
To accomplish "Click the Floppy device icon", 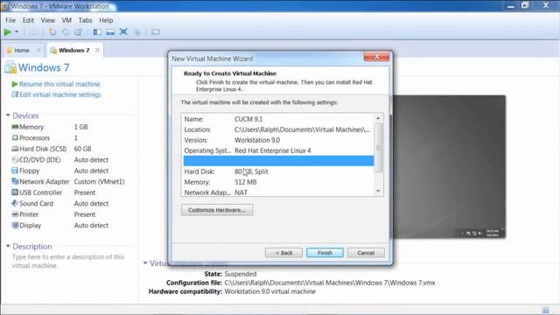I will (x=15, y=171).
